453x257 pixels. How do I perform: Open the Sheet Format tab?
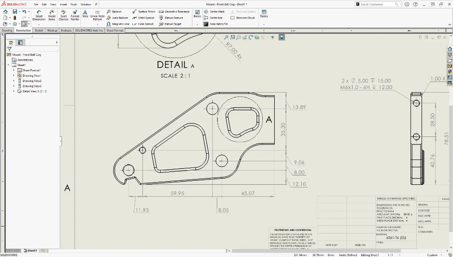(115, 31)
